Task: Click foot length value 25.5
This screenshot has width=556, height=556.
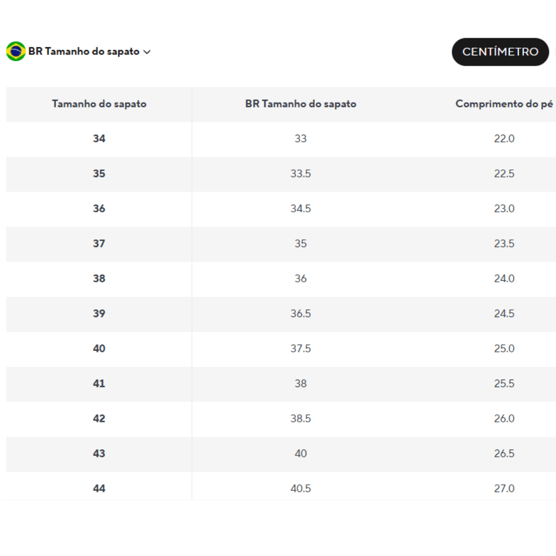Action: (504, 384)
